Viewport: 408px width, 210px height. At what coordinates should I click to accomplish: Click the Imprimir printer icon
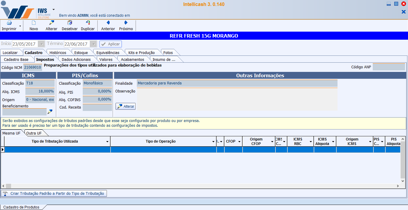point(9,23)
